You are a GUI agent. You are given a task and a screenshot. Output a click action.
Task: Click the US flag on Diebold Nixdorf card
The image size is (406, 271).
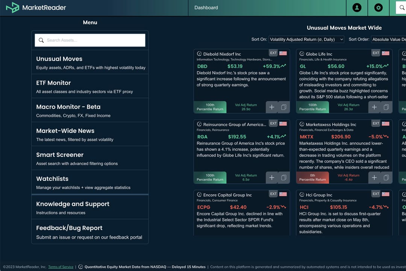pos(283,53)
